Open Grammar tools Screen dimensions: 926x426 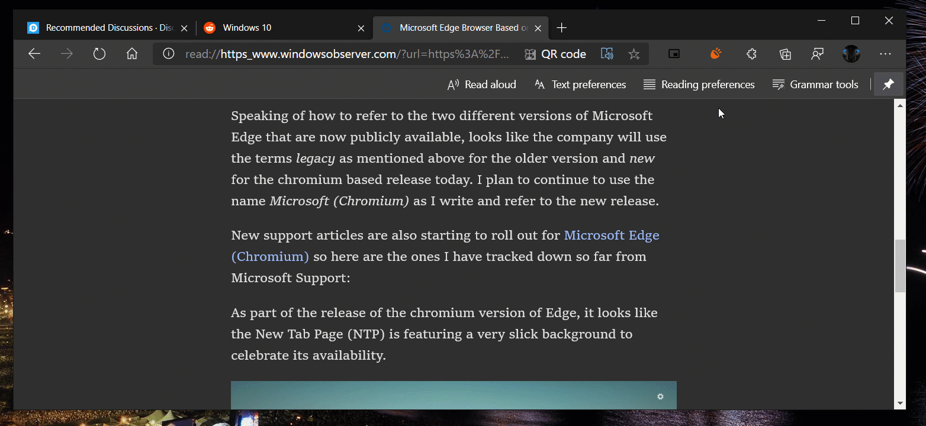pos(815,85)
